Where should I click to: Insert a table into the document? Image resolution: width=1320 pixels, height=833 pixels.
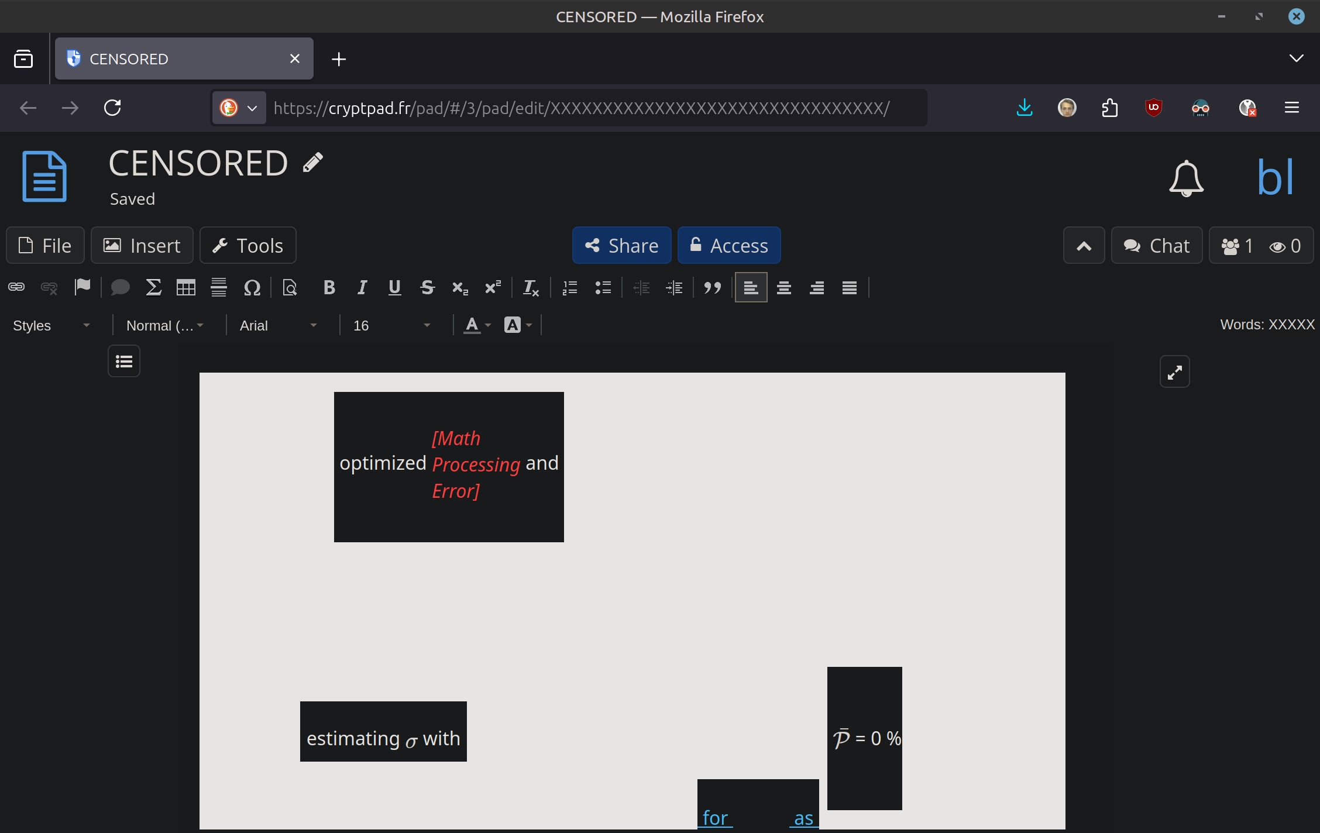coord(186,287)
